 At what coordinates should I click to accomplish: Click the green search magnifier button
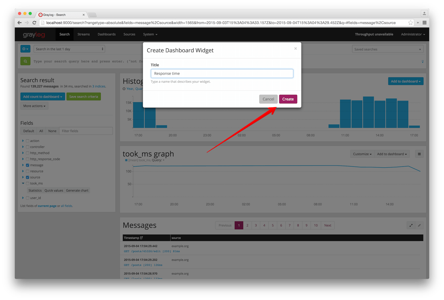25,61
